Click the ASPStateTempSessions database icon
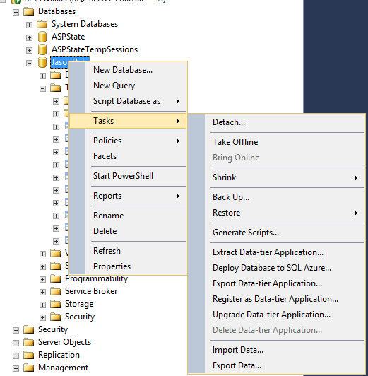The image size is (368, 376). coord(42,49)
